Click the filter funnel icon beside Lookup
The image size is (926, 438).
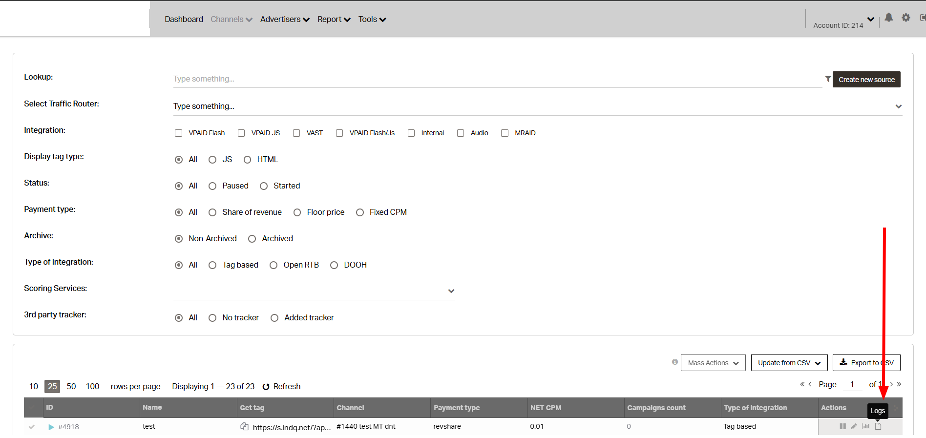pos(828,79)
